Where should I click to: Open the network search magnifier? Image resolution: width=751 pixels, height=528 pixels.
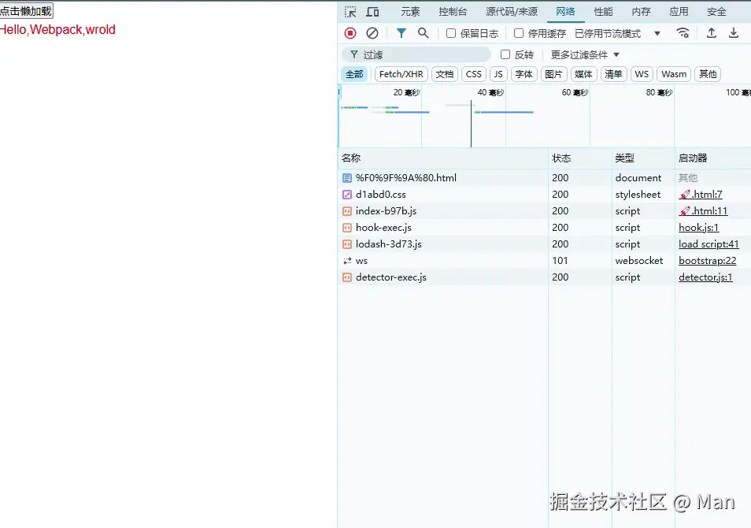point(423,33)
